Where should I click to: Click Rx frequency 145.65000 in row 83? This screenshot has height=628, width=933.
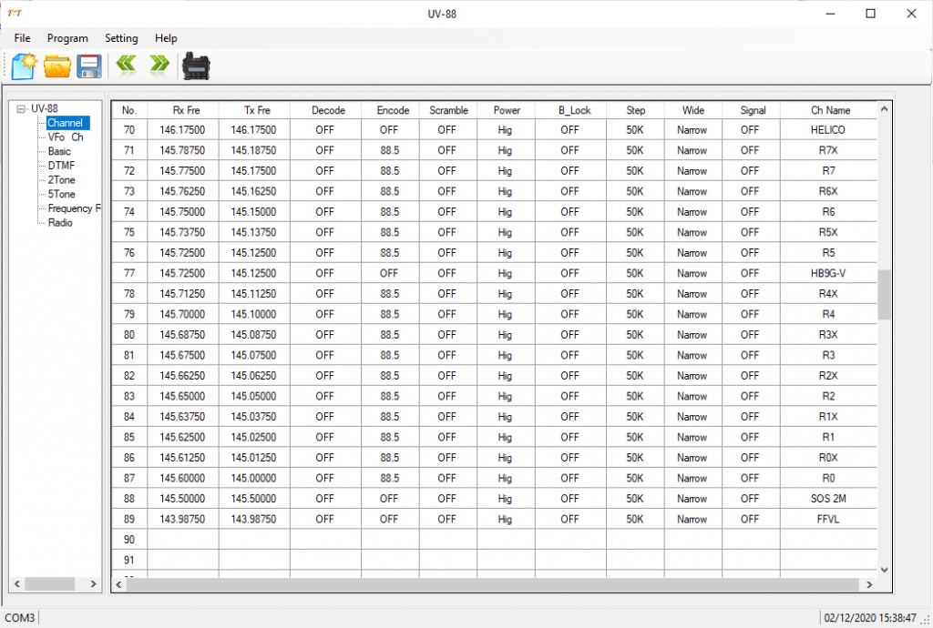click(182, 396)
